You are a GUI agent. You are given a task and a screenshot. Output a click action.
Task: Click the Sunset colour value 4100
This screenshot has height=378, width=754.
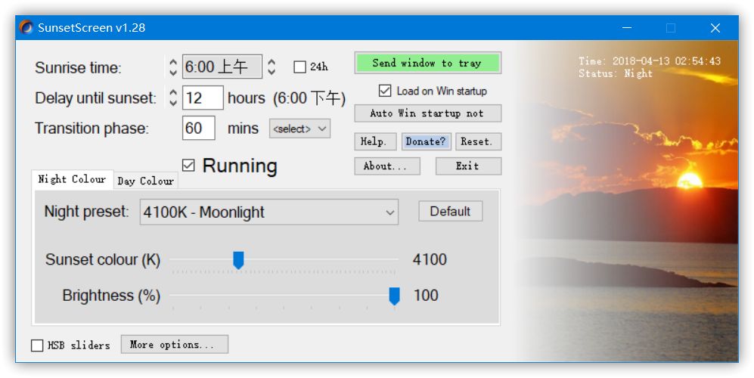(430, 260)
